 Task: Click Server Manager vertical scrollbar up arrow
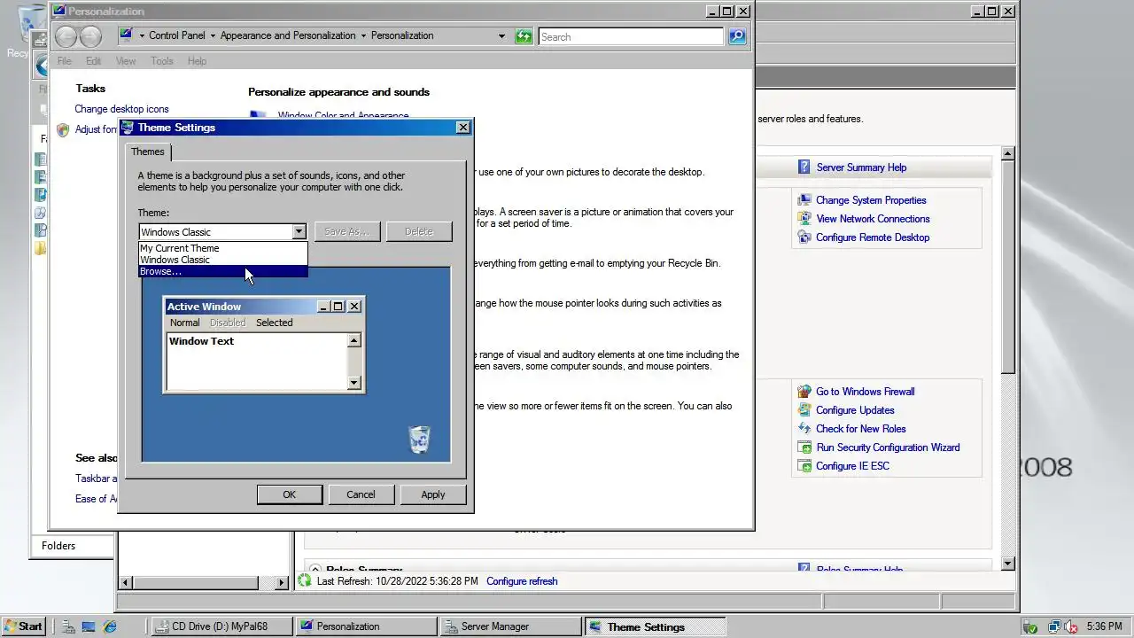1008,154
